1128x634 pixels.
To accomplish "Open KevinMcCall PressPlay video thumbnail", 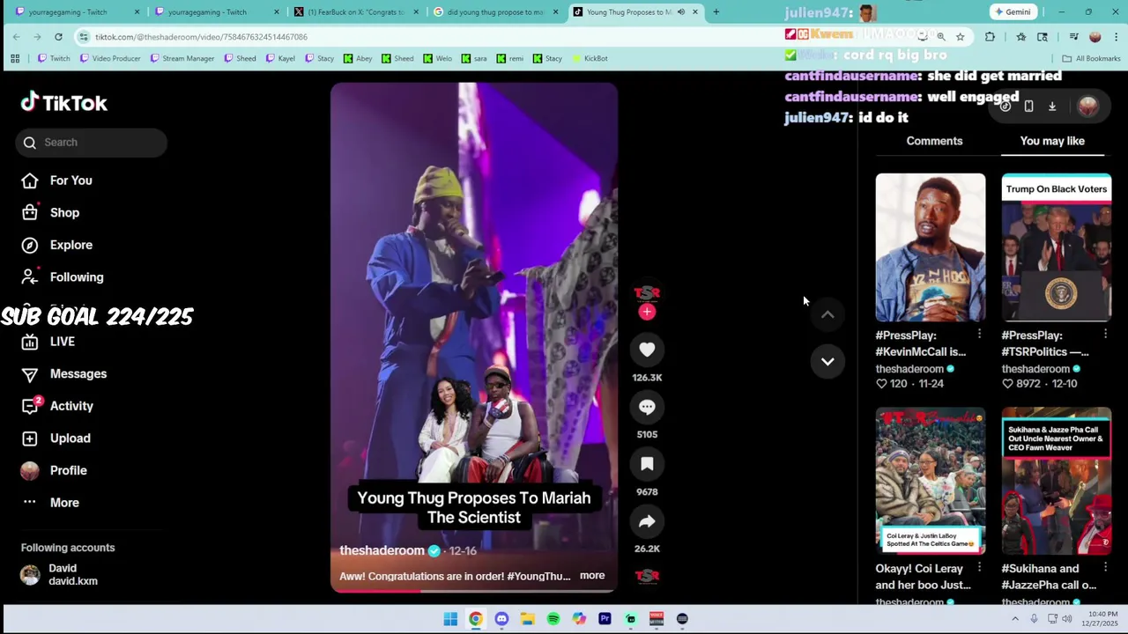I will [931, 247].
